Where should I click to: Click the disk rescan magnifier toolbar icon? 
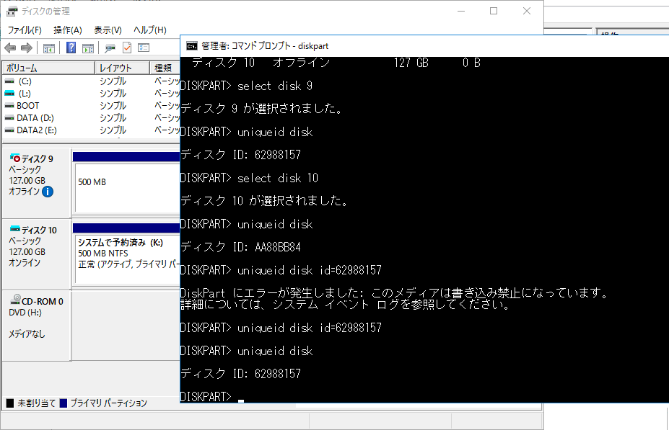(110, 48)
